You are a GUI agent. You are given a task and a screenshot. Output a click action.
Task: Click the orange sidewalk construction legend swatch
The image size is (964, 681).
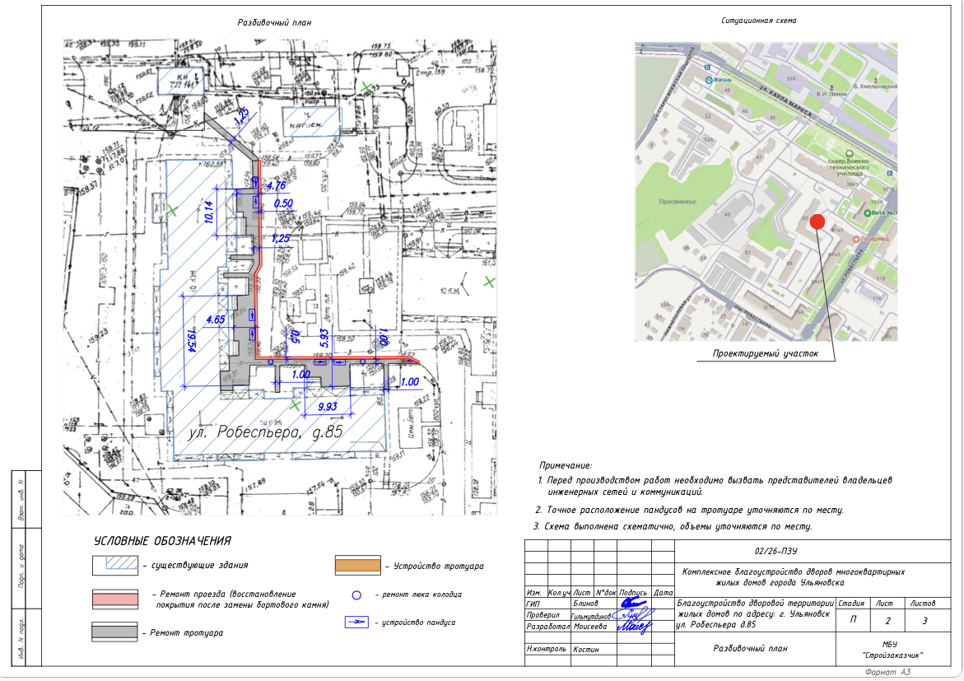[358, 566]
